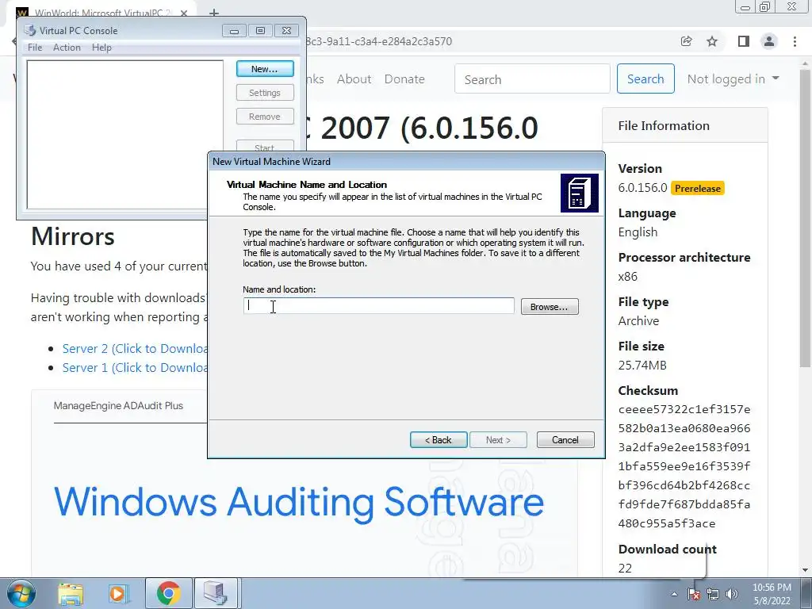Click the ManageEngine ADAudit Plus ad label
This screenshot has width=812, height=609.
click(118, 405)
